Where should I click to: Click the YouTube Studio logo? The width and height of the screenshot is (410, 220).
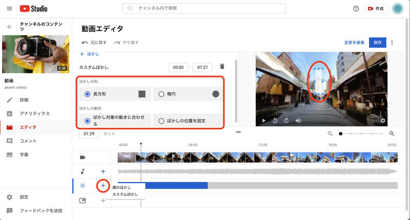click(x=33, y=9)
